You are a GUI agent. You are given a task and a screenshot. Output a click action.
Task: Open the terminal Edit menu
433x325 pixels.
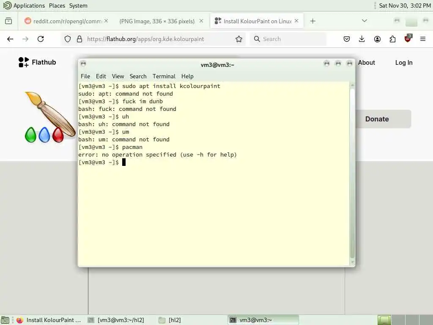tap(101, 76)
